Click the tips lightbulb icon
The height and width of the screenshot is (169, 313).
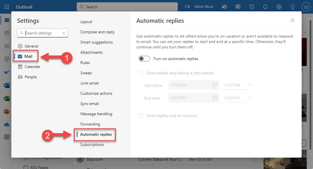click(293, 7)
